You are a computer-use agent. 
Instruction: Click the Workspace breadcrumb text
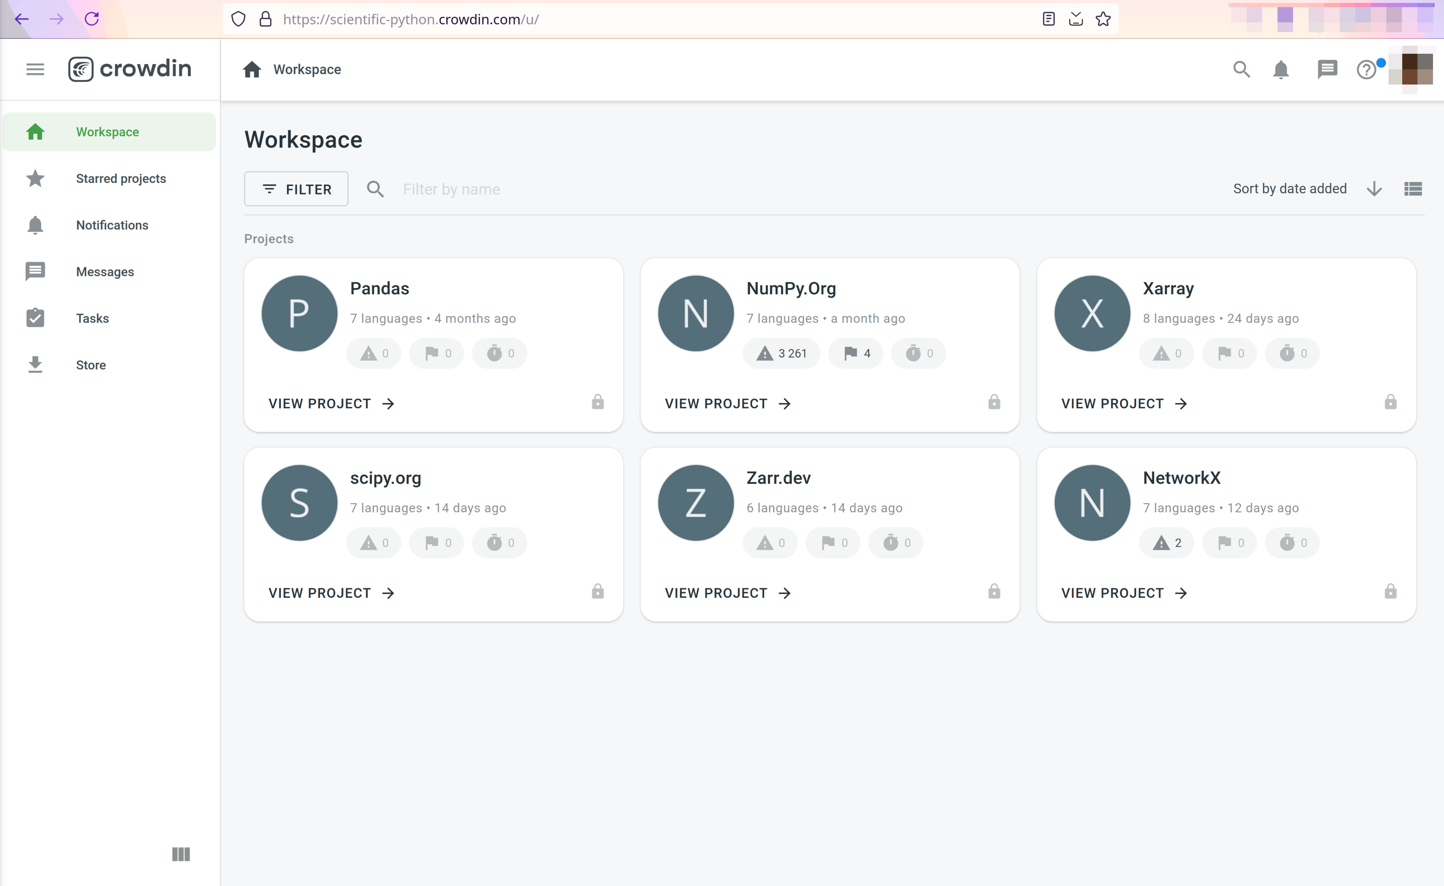(307, 70)
